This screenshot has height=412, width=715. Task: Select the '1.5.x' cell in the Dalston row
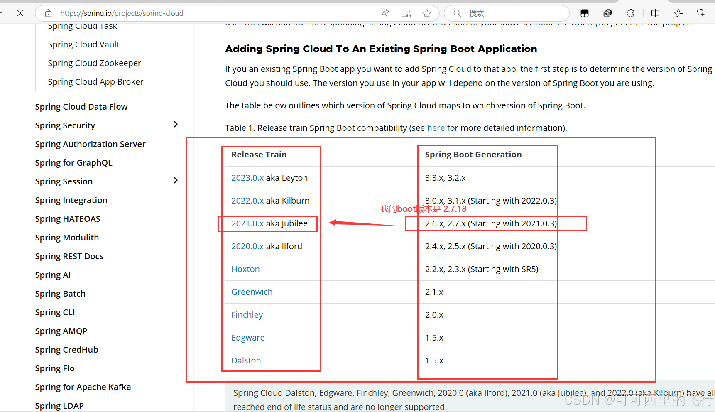434,360
